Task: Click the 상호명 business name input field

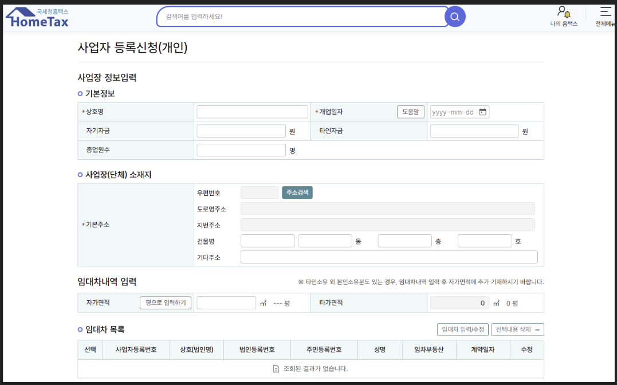Action: (x=252, y=111)
